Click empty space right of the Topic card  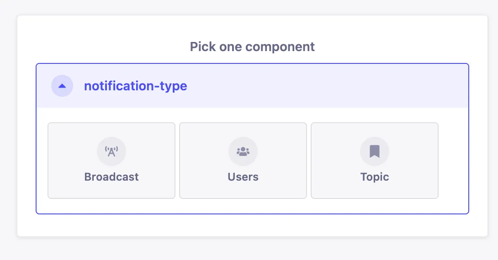453,161
